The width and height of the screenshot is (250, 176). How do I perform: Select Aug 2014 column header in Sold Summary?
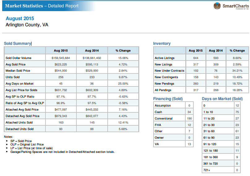pos(92,51)
